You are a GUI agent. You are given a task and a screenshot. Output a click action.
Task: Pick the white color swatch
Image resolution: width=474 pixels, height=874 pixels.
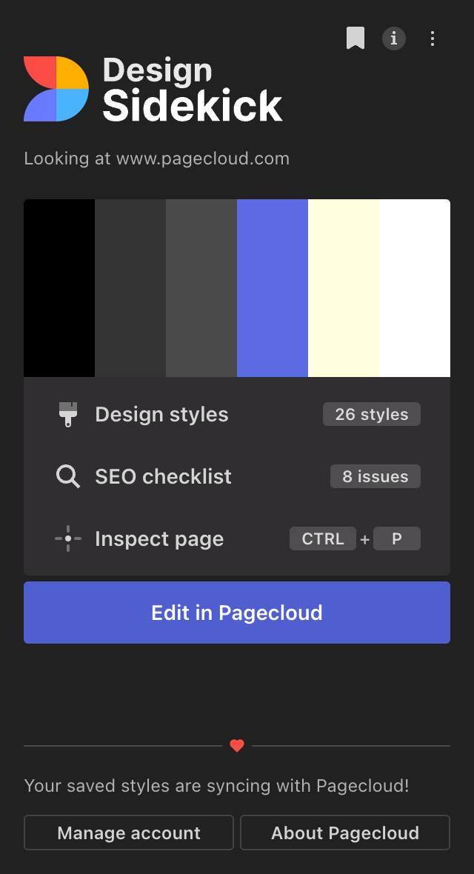415,288
